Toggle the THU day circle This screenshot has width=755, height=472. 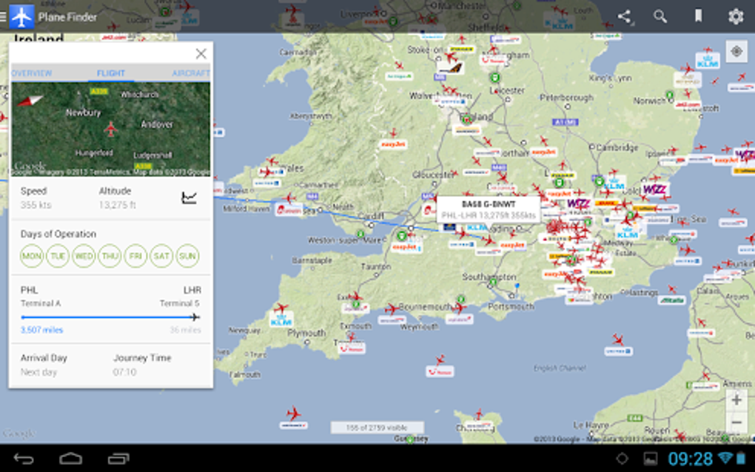[110, 256]
